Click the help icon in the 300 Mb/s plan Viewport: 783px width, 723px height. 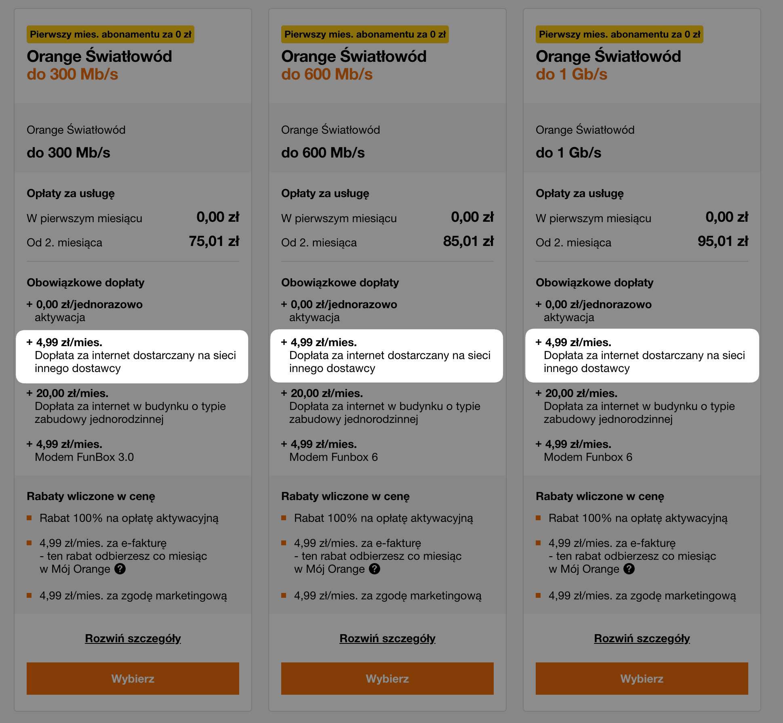click(120, 569)
